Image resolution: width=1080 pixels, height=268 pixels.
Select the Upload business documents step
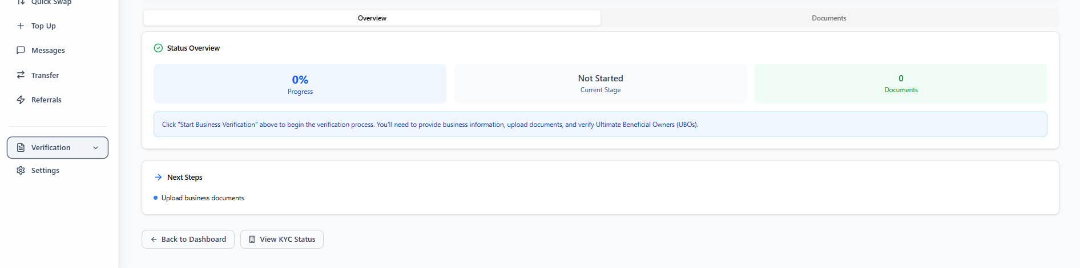coord(203,198)
